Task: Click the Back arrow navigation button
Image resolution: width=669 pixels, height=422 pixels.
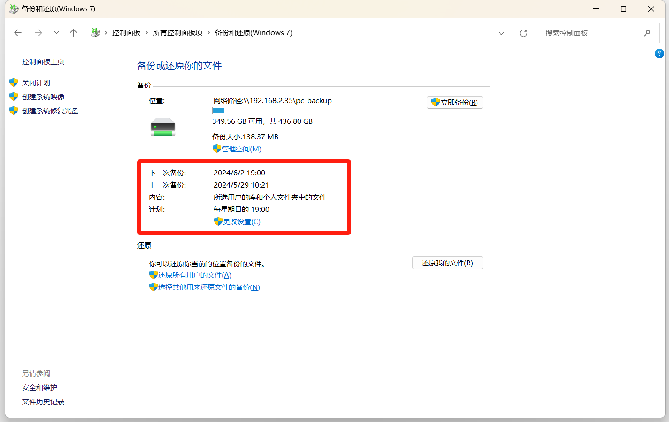Action: (x=18, y=33)
